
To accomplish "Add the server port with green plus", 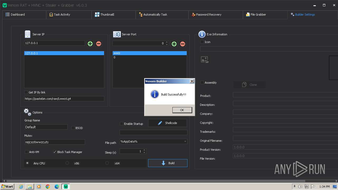I will [x=174, y=44].
